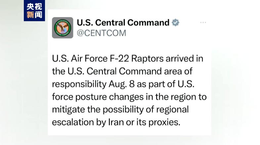Click the blue verified badge
The height and width of the screenshot is (145, 260).
pos(175,23)
